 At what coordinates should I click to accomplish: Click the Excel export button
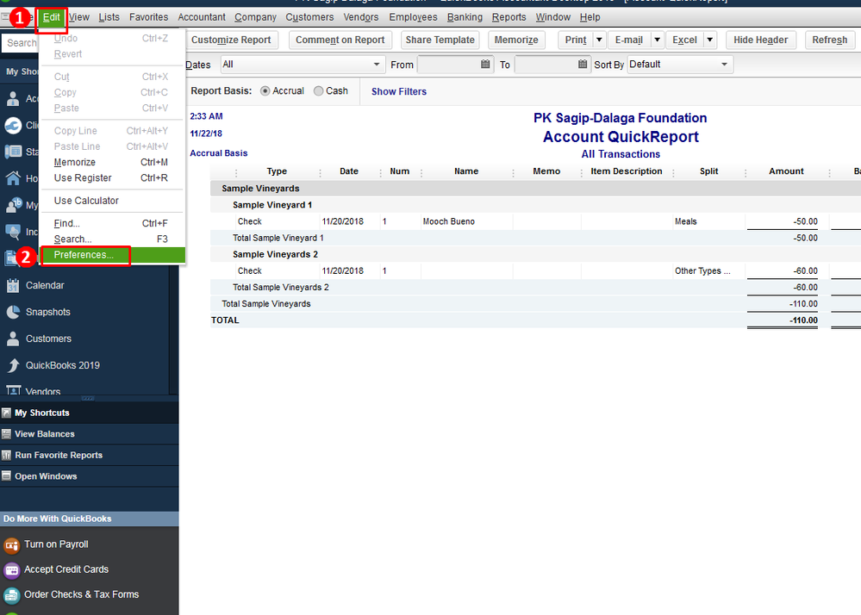pyautogui.click(x=684, y=40)
